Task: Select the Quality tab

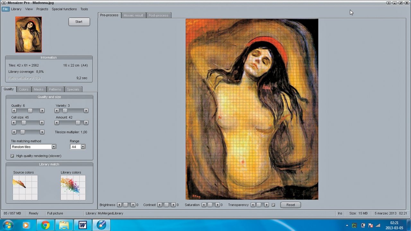Action: (9, 89)
